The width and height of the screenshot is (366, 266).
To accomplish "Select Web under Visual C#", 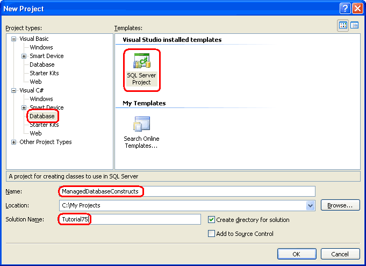I will point(35,133).
